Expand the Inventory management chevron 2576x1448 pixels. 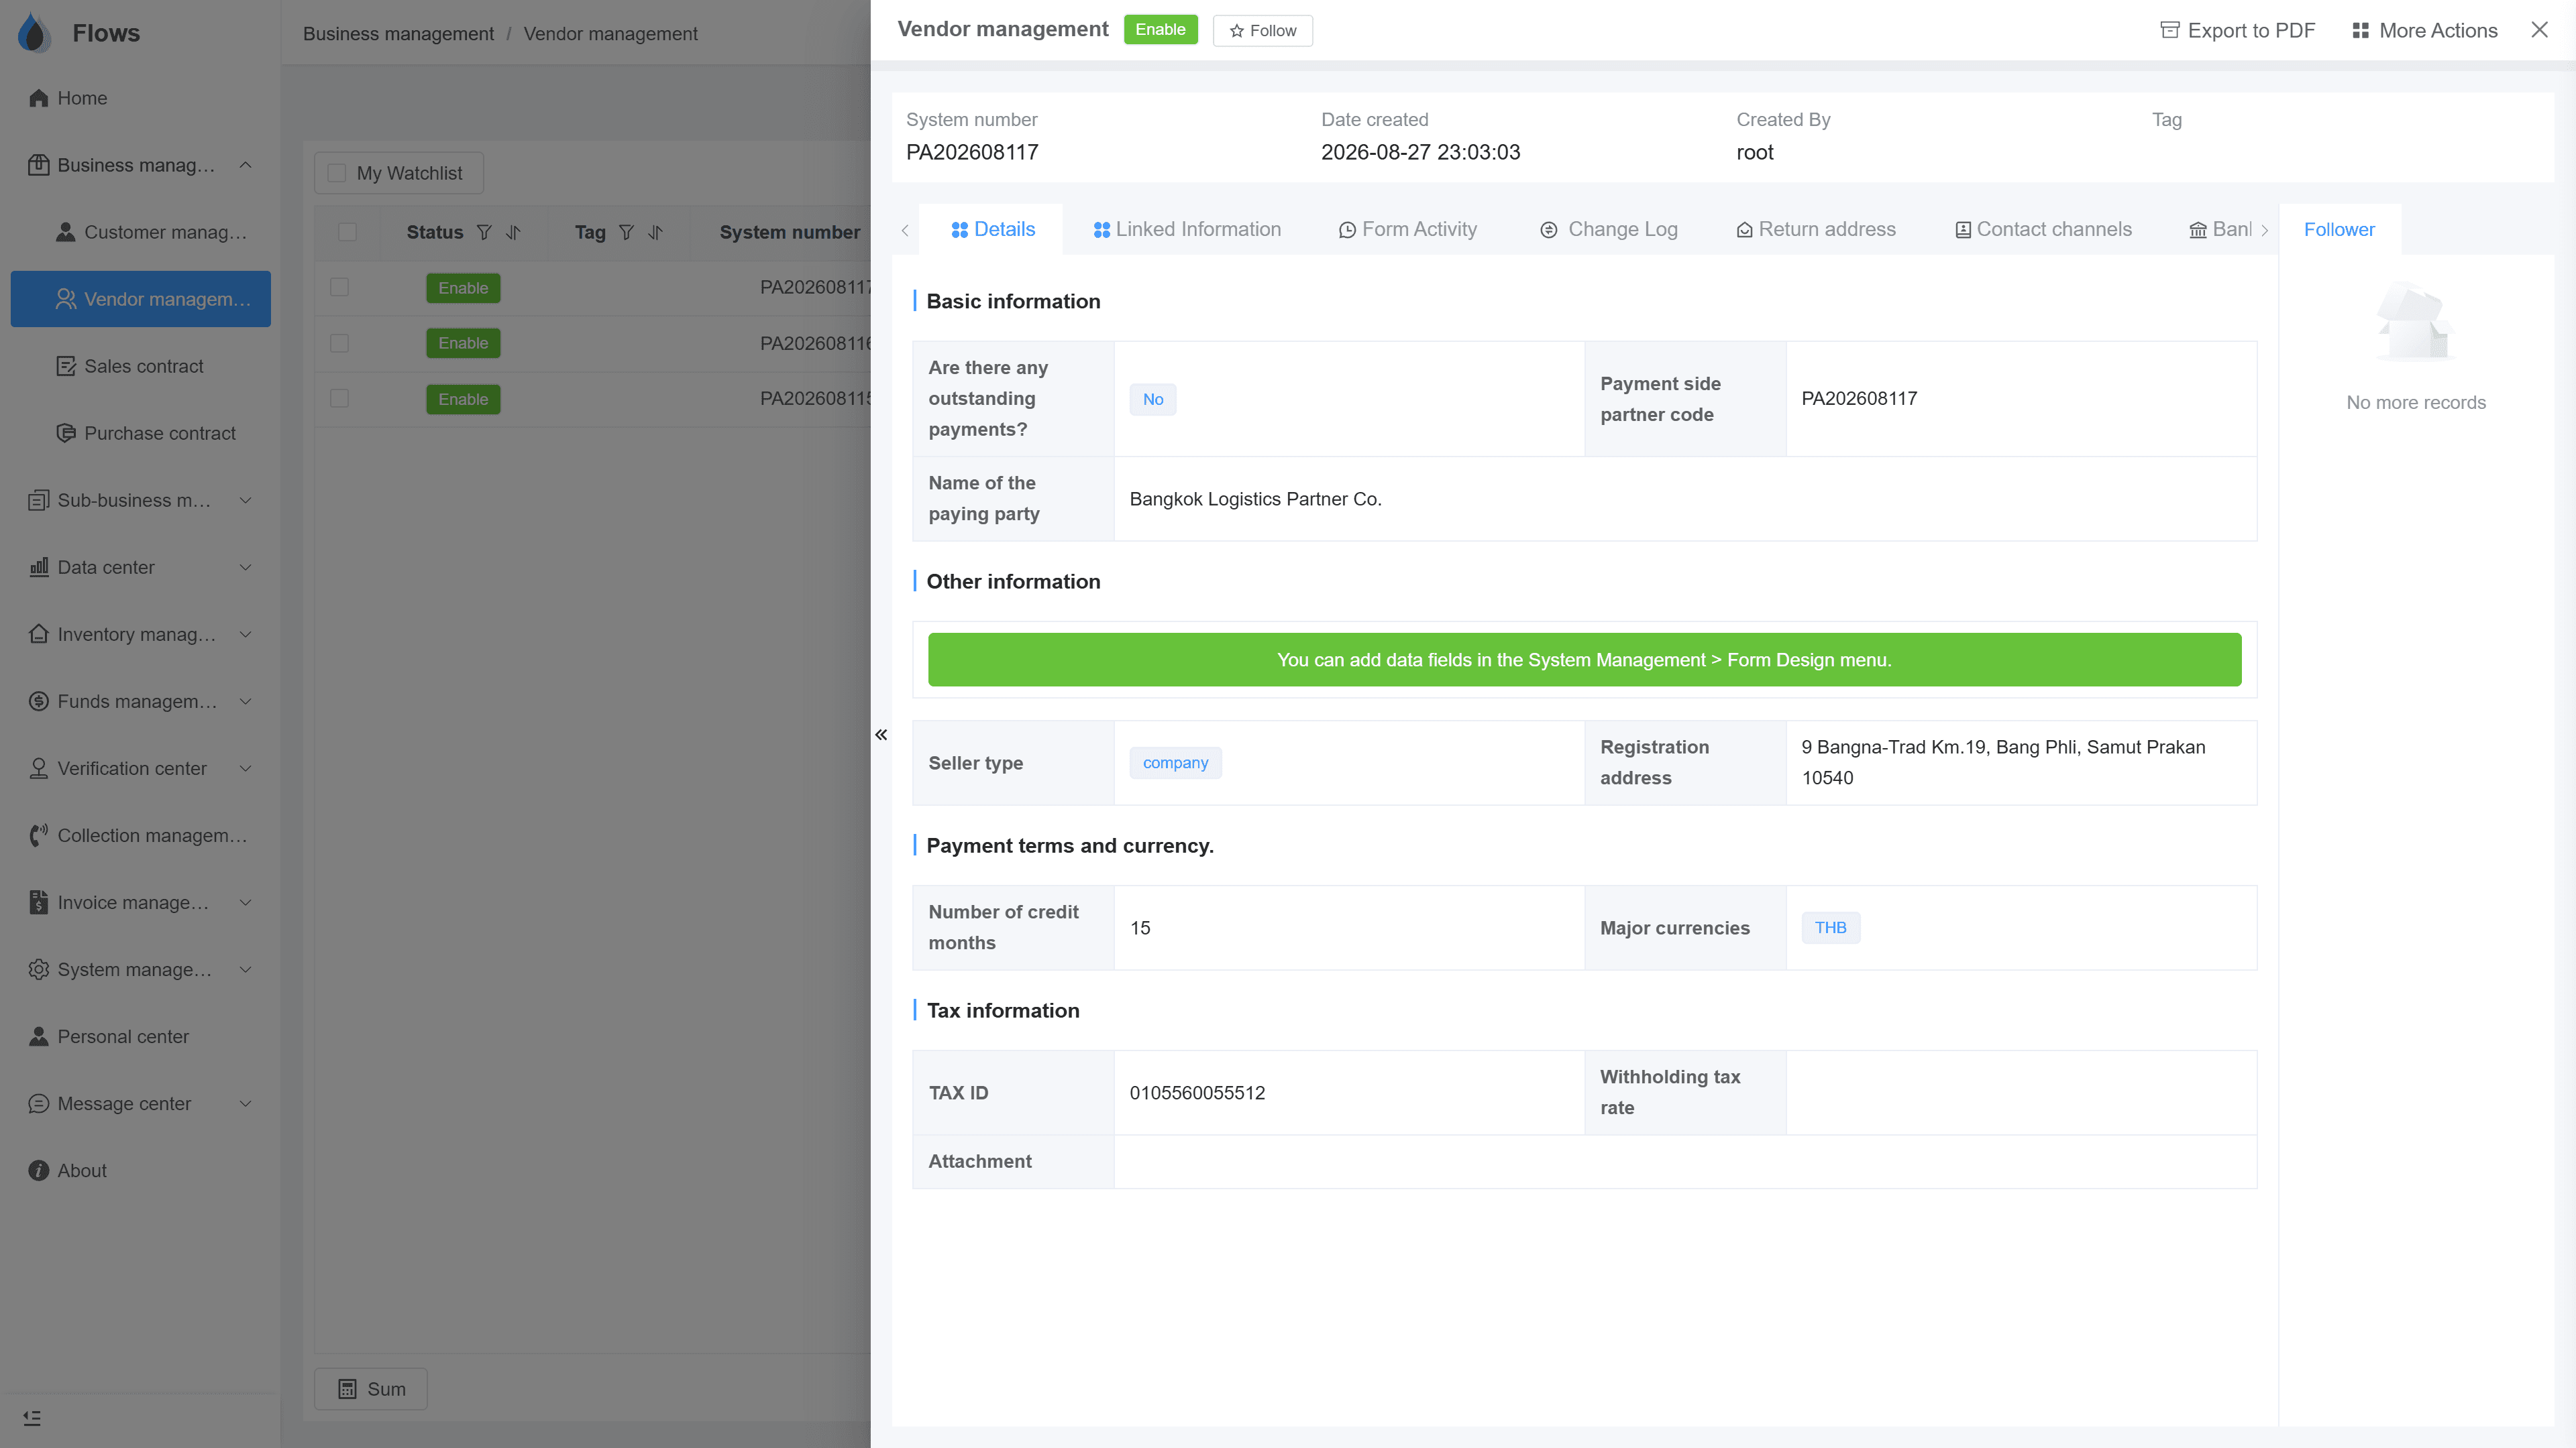[x=245, y=633]
